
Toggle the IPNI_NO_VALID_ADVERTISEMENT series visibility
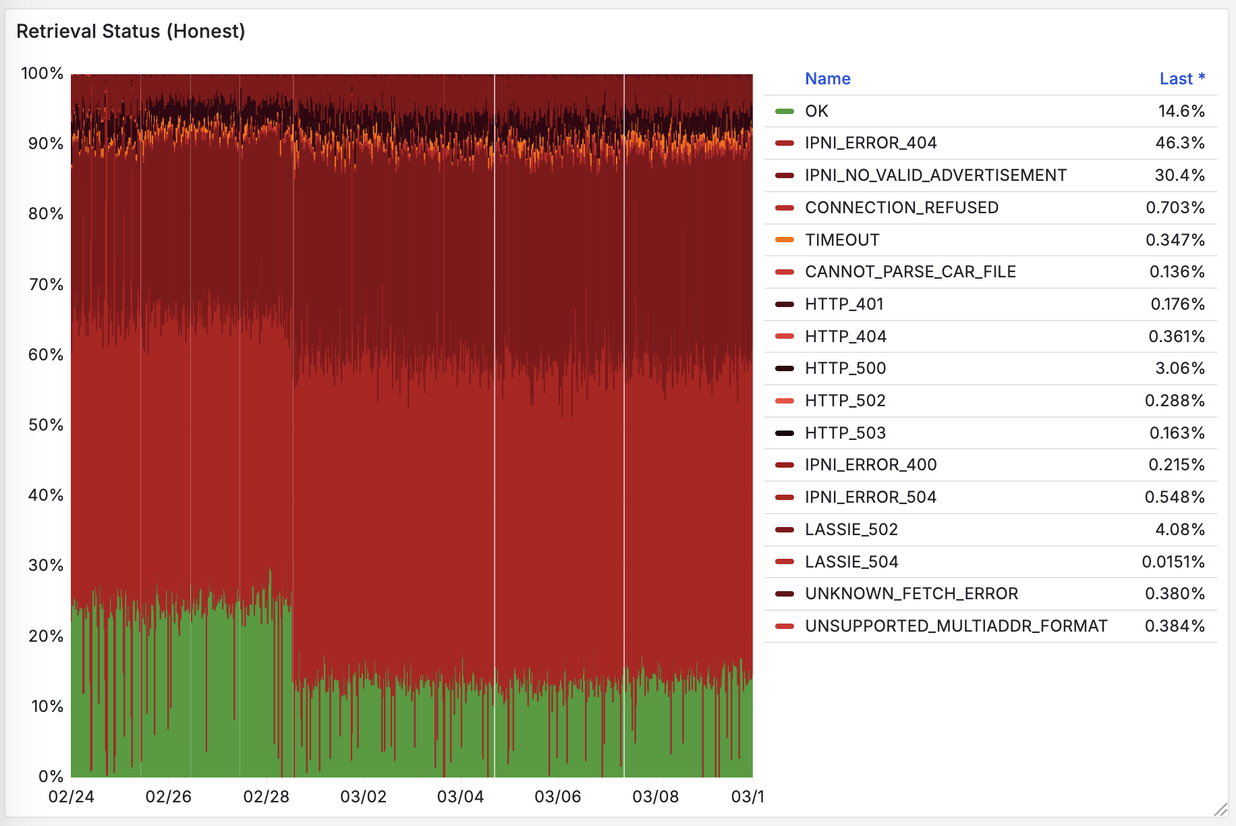935,175
